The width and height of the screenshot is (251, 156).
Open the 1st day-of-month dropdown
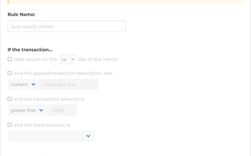click(x=68, y=59)
